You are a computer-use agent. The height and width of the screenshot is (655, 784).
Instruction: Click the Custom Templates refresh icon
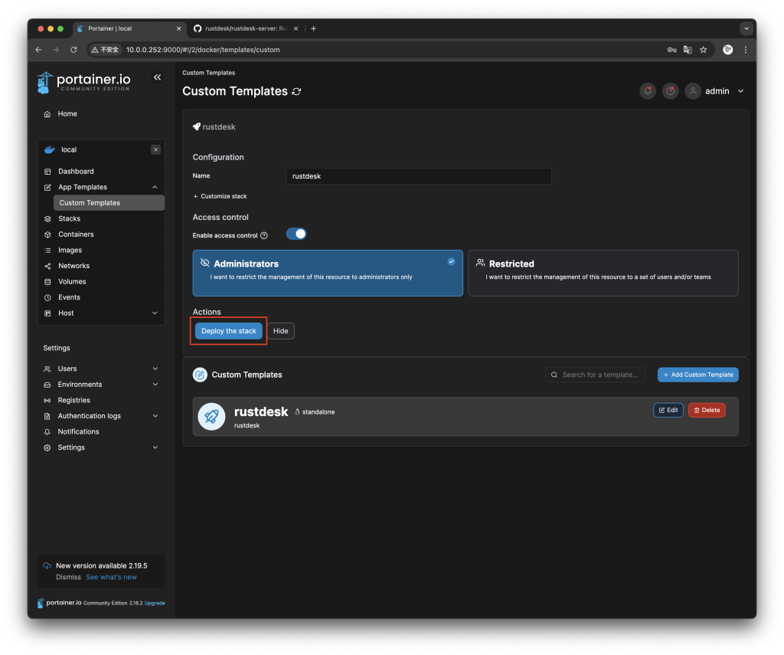coord(297,90)
